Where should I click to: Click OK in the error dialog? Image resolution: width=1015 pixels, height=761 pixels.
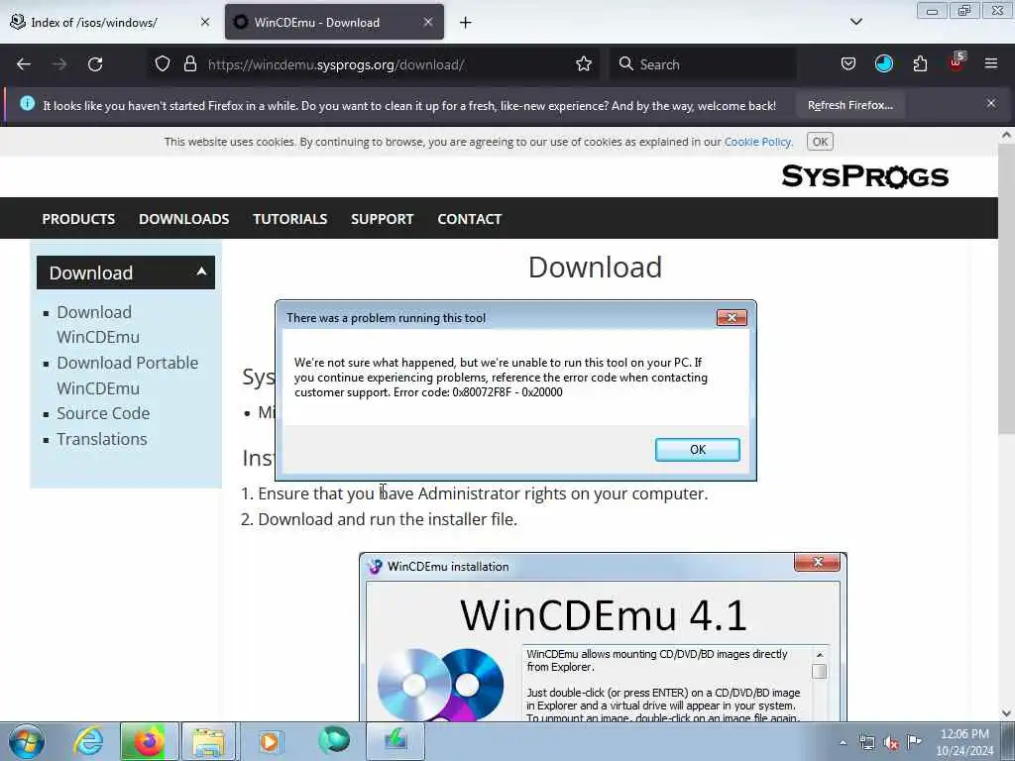(697, 450)
